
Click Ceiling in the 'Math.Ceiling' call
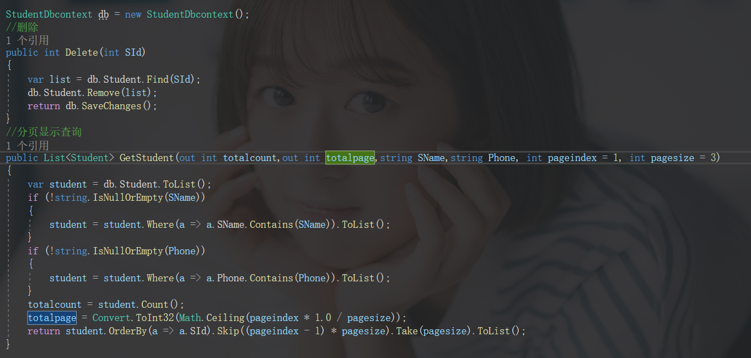pos(226,318)
